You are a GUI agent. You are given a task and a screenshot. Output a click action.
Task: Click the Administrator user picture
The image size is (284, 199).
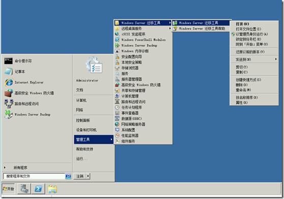[94, 65]
